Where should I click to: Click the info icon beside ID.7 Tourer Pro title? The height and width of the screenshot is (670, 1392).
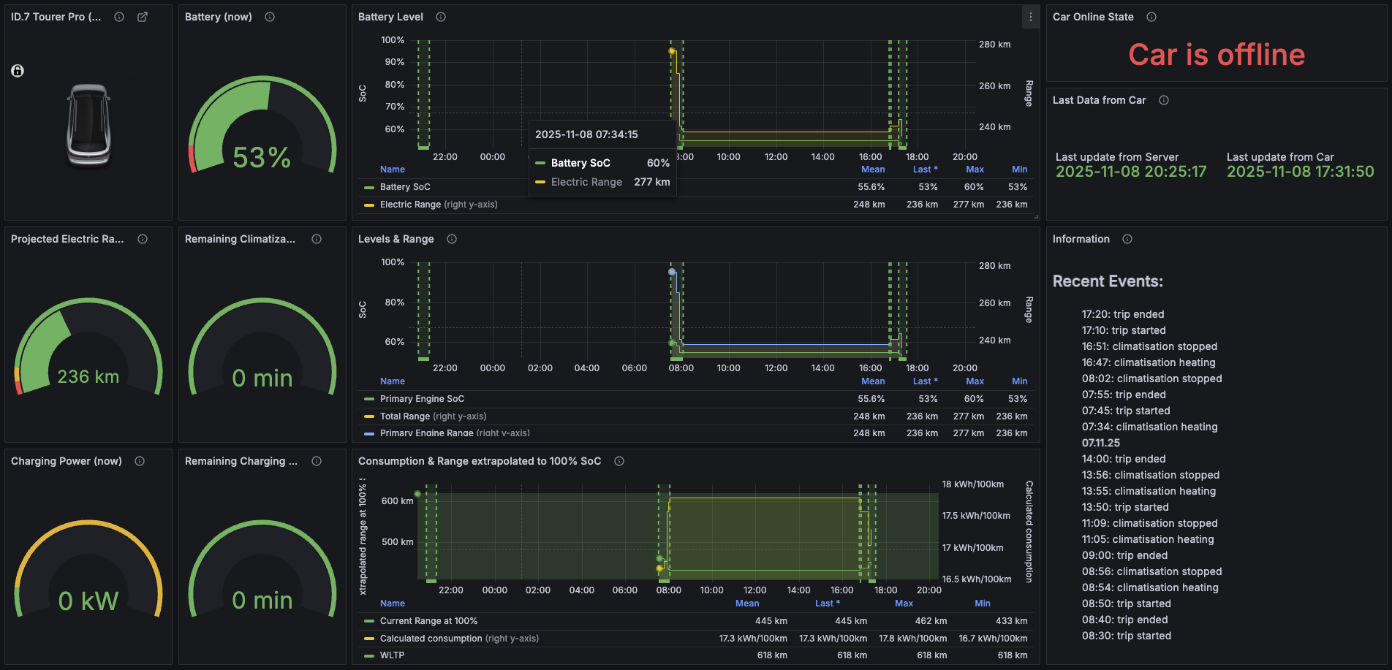[119, 17]
